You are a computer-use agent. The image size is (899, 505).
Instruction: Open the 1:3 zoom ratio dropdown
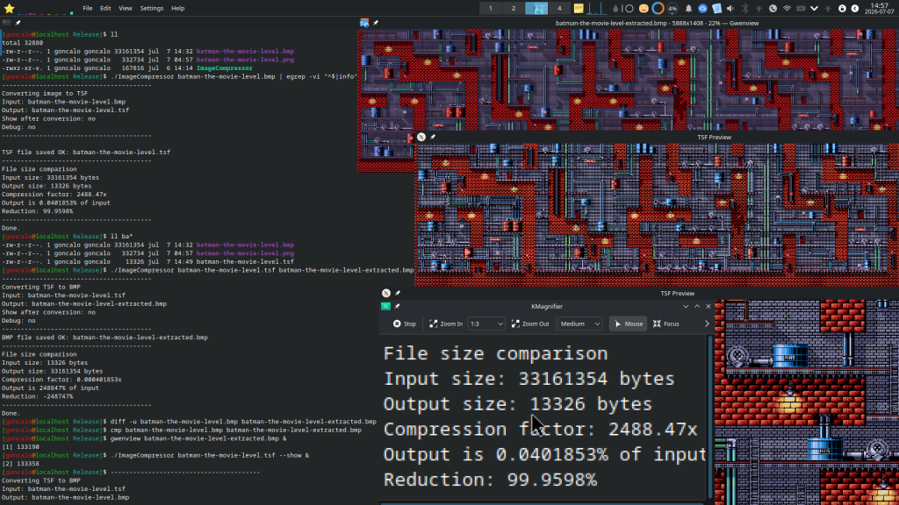click(x=486, y=324)
